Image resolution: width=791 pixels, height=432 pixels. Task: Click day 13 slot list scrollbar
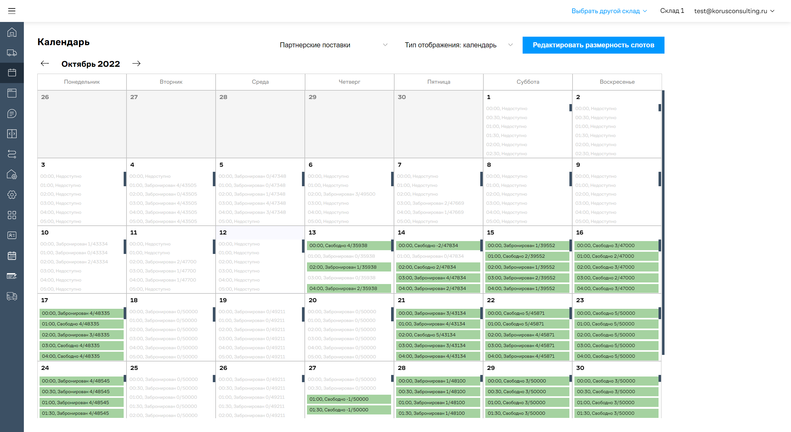point(392,245)
